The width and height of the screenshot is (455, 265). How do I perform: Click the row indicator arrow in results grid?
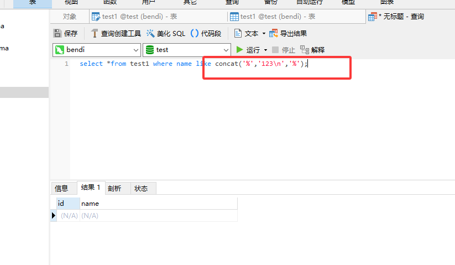(54, 216)
